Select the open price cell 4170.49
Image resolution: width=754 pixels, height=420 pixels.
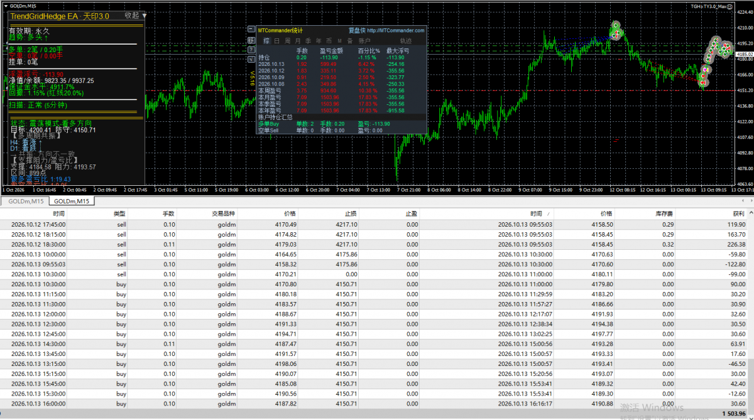point(285,224)
